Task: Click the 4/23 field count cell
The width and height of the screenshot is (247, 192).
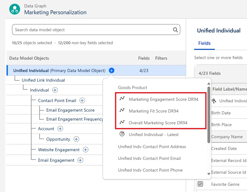Action: [144, 70]
